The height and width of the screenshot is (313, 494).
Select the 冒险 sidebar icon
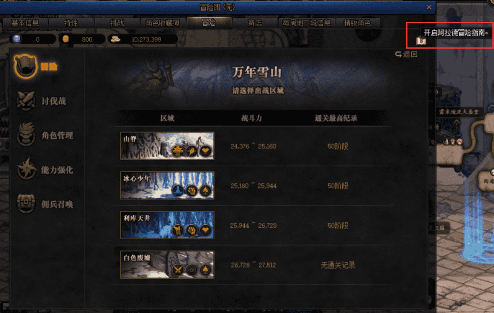pyautogui.click(x=26, y=66)
